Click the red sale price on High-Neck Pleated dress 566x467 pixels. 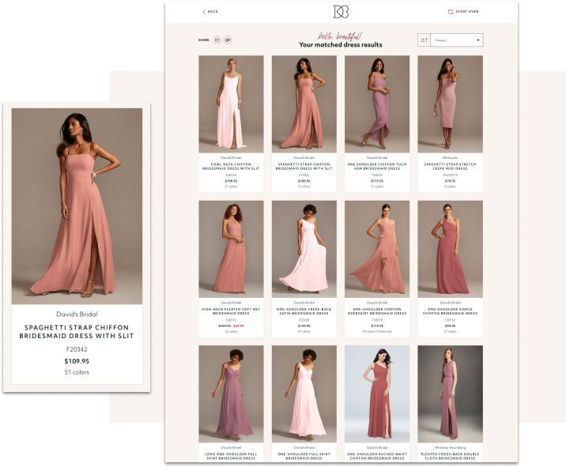tap(238, 326)
